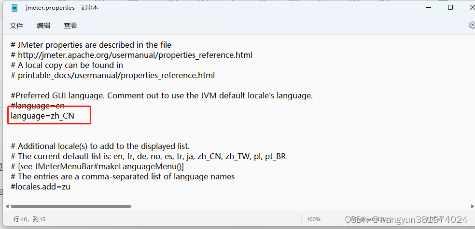This screenshot has width=475, height=229.
Task: Open the 文件 menu
Action: click(16, 26)
